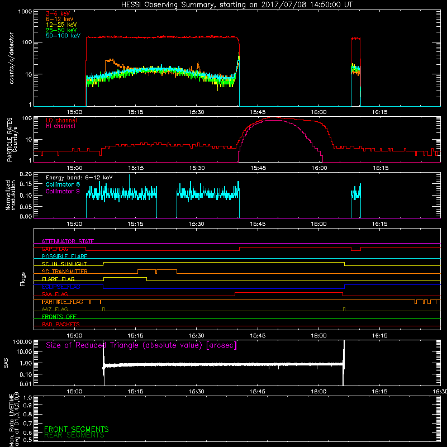Click the 0.20 tick on modulation plot
Screen dimensions: 447x447
point(26,174)
